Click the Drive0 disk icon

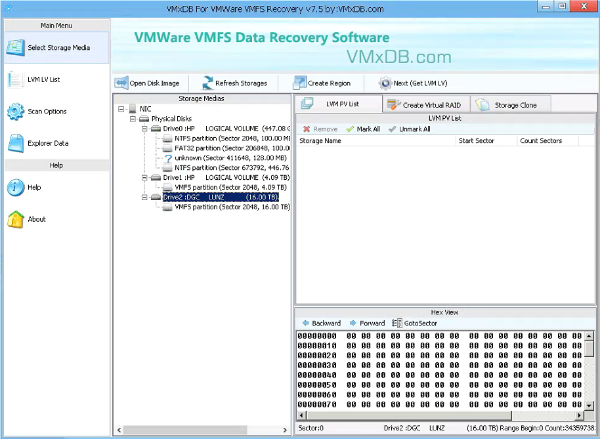[x=156, y=129]
